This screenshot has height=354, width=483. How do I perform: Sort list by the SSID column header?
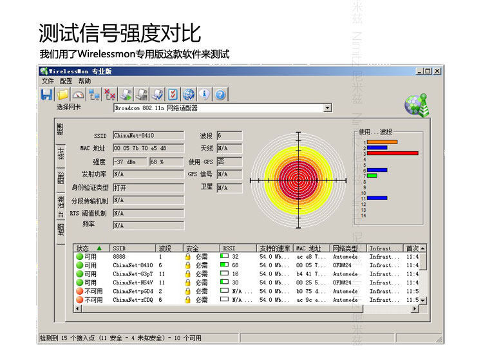pyautogui.click(x=133, y=248)
